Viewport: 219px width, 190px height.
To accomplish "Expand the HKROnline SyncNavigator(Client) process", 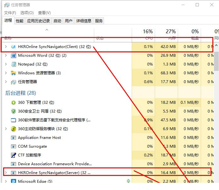I will click(6, 47).
